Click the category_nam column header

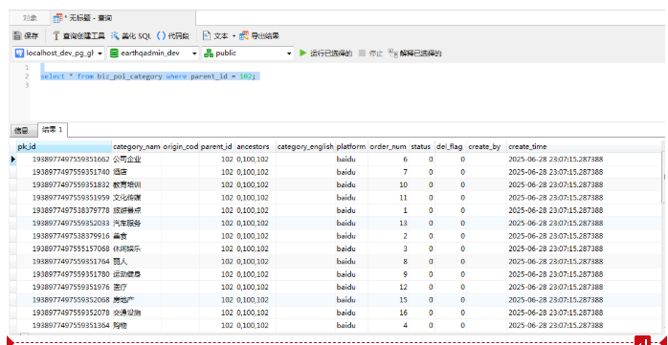pos(136,147)
